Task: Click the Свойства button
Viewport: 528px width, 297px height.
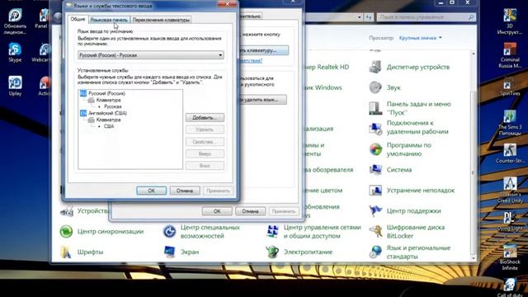Action: click(x=205, y=142)
